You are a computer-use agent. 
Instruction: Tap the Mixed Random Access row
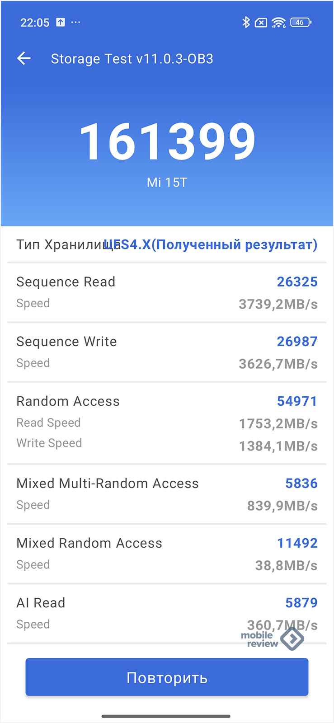point(167,554)
